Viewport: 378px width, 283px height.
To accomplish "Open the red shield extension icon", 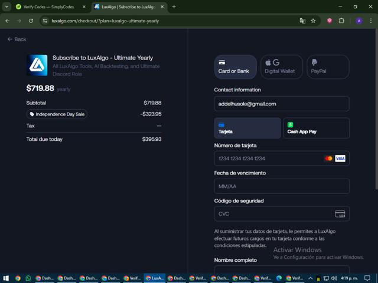I will click(x=330, y=21).
